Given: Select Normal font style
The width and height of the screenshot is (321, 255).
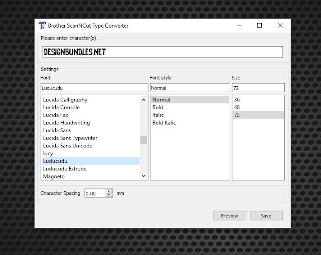Looking at the screenshot, I should pyautogui.click(x=190, y=100).
